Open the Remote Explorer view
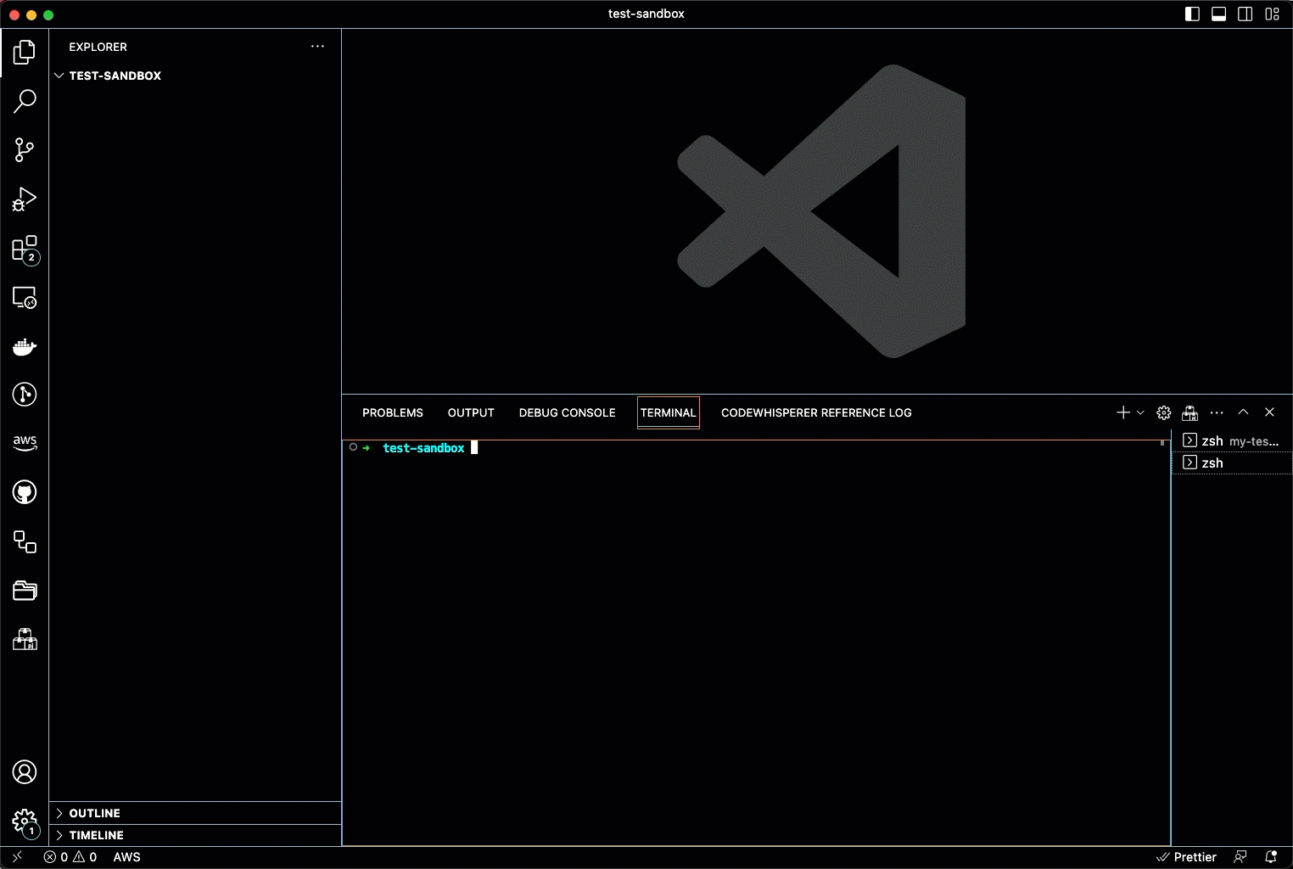This screenshot has height=869, width=1293. (x=25, y=298)
